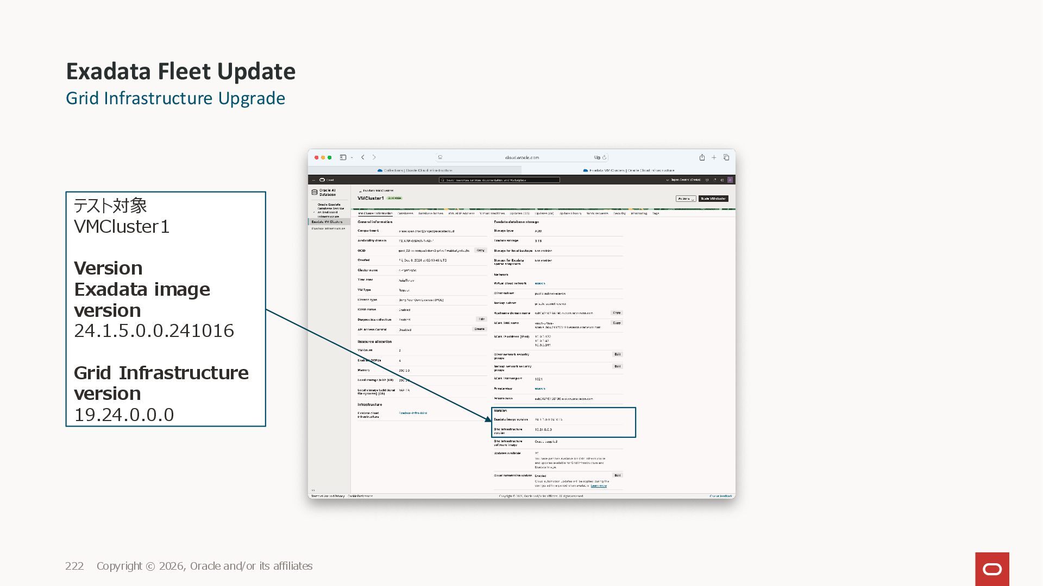1043x586 pixels.
Task: Click the Safari share icon
Action: tap(702, 157)
